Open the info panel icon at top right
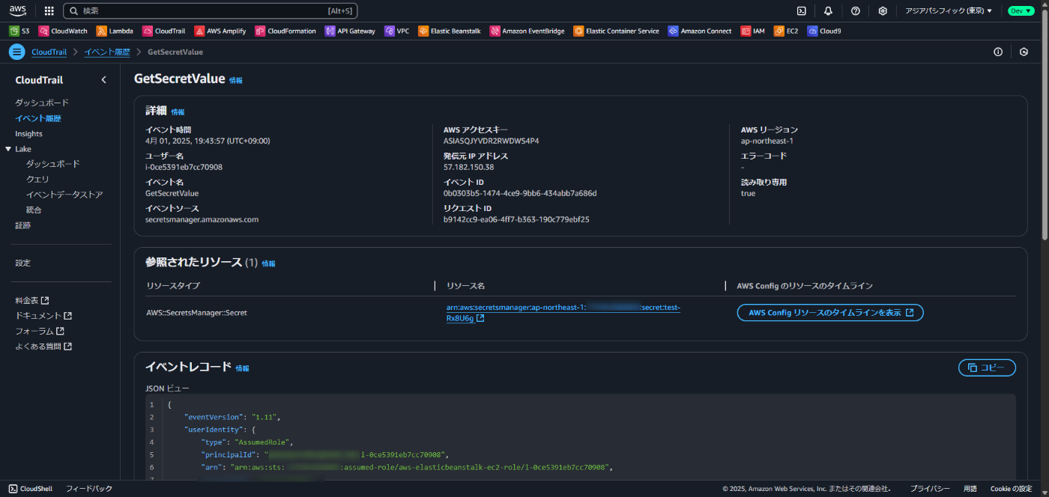1049x497 pixels. [x=998, y=52]
